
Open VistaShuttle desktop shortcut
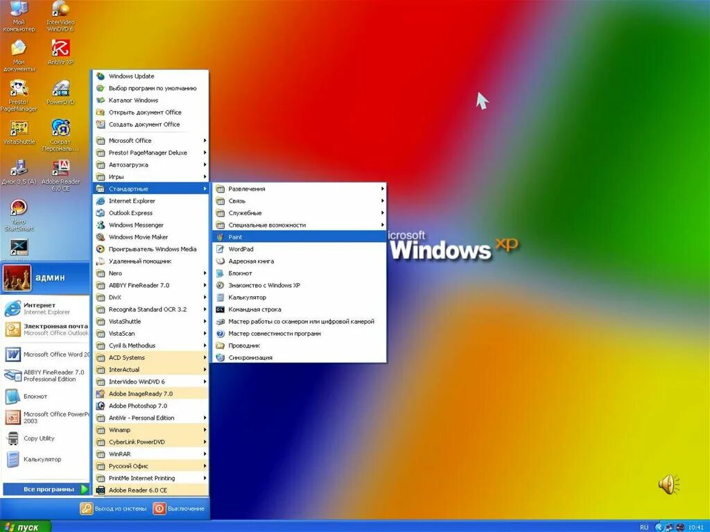click(x=19, y=132)
